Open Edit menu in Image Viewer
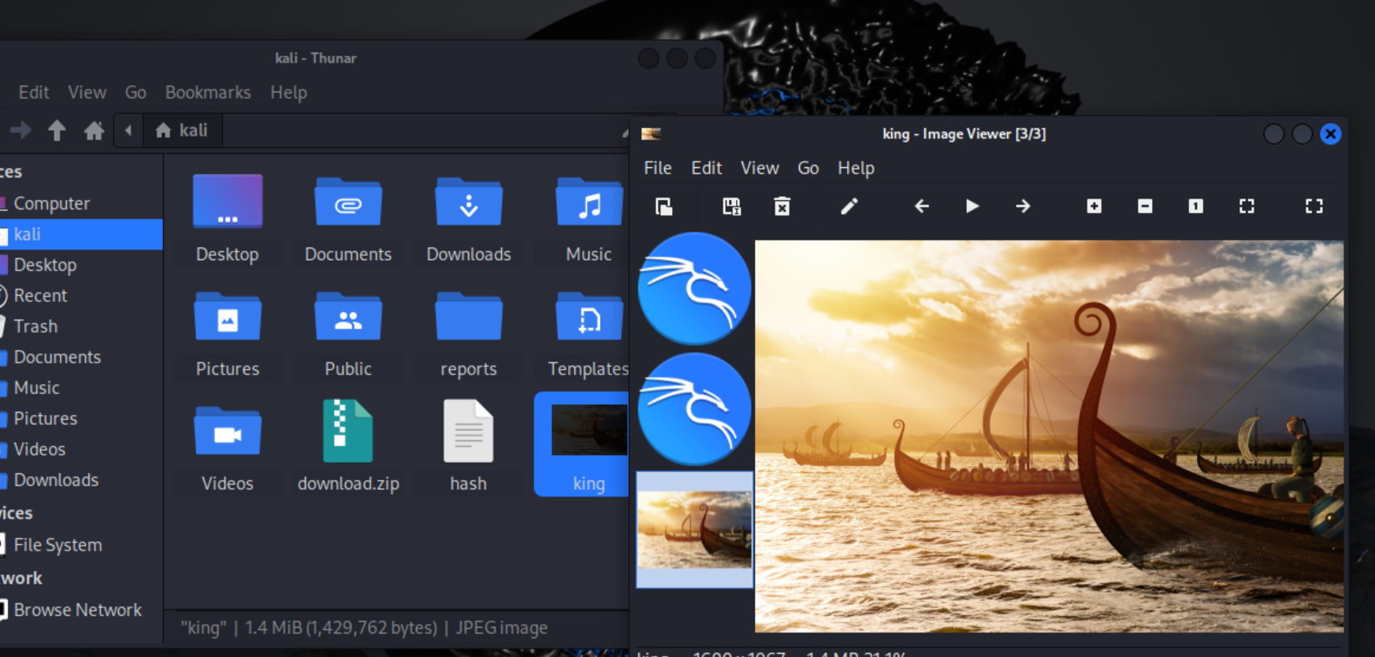The width and height of the screenshot is (1375, 657). click(x=706, y=168)
